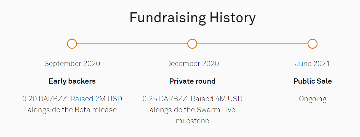Click the 0.20 DAI/BZZ raised 2M USD text
Viewport: 360px width, 137px height.
[x=72, y=99]
